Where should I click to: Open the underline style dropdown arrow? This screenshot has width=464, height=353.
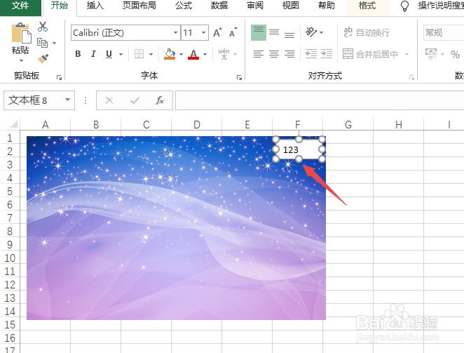pyautogui.click(x=121, y=54)
